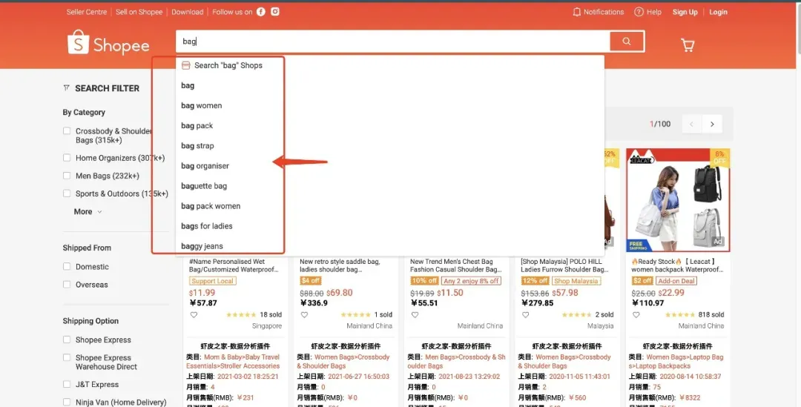801x407 pixels.
Task: Open Shopee's Facebook page icon
Action: 261,12
